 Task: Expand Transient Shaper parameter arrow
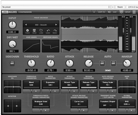click(x=112, y=110)
